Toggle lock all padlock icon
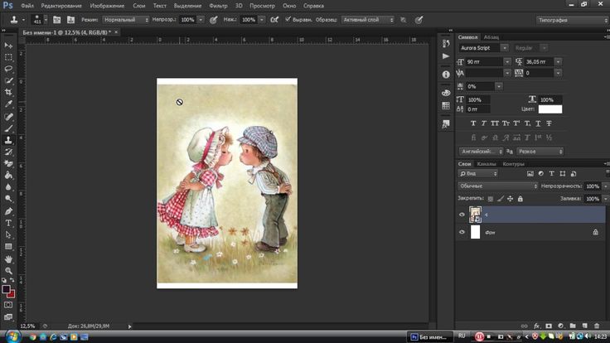This screenshot has height=343, width=610. (x=520, y=199)
